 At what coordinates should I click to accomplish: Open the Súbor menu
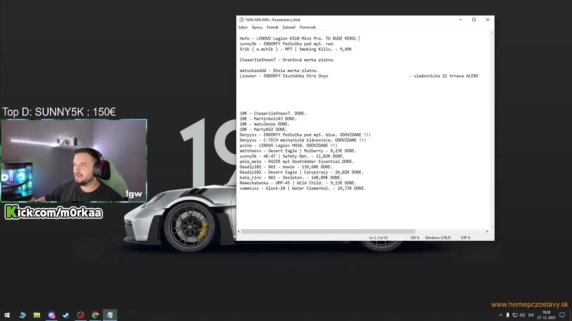pyautogui.click(x=243, y=28)
